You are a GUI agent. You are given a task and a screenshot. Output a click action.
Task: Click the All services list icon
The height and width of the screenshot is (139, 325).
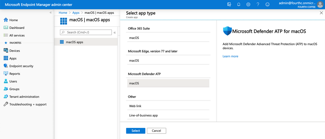point(6,35)
